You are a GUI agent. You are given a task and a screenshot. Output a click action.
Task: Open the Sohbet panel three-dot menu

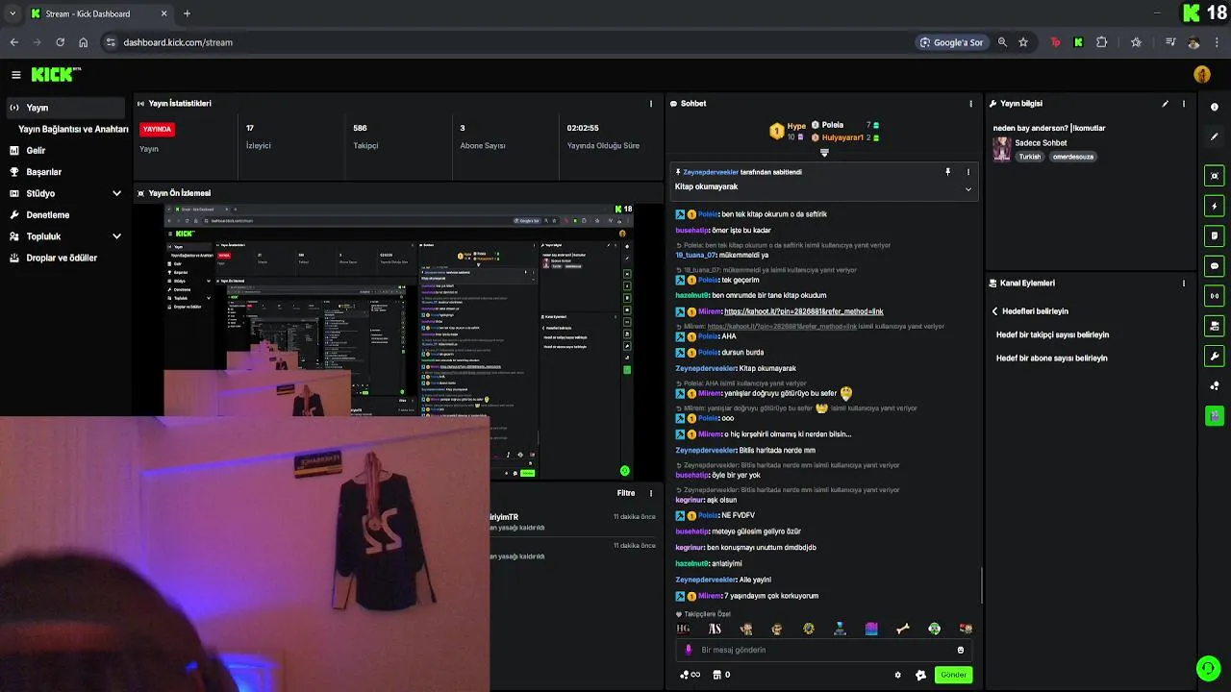click(x=970, y=104)
